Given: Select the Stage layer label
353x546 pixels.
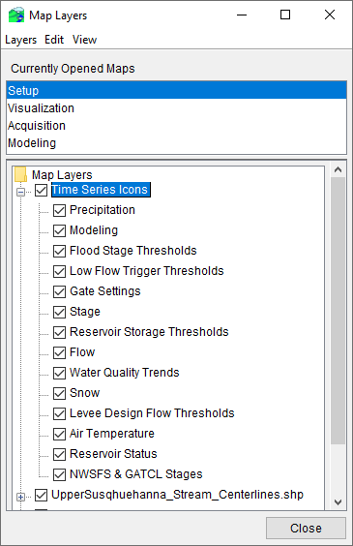Looking at the screenshot, I should click(x=85, y=312).
